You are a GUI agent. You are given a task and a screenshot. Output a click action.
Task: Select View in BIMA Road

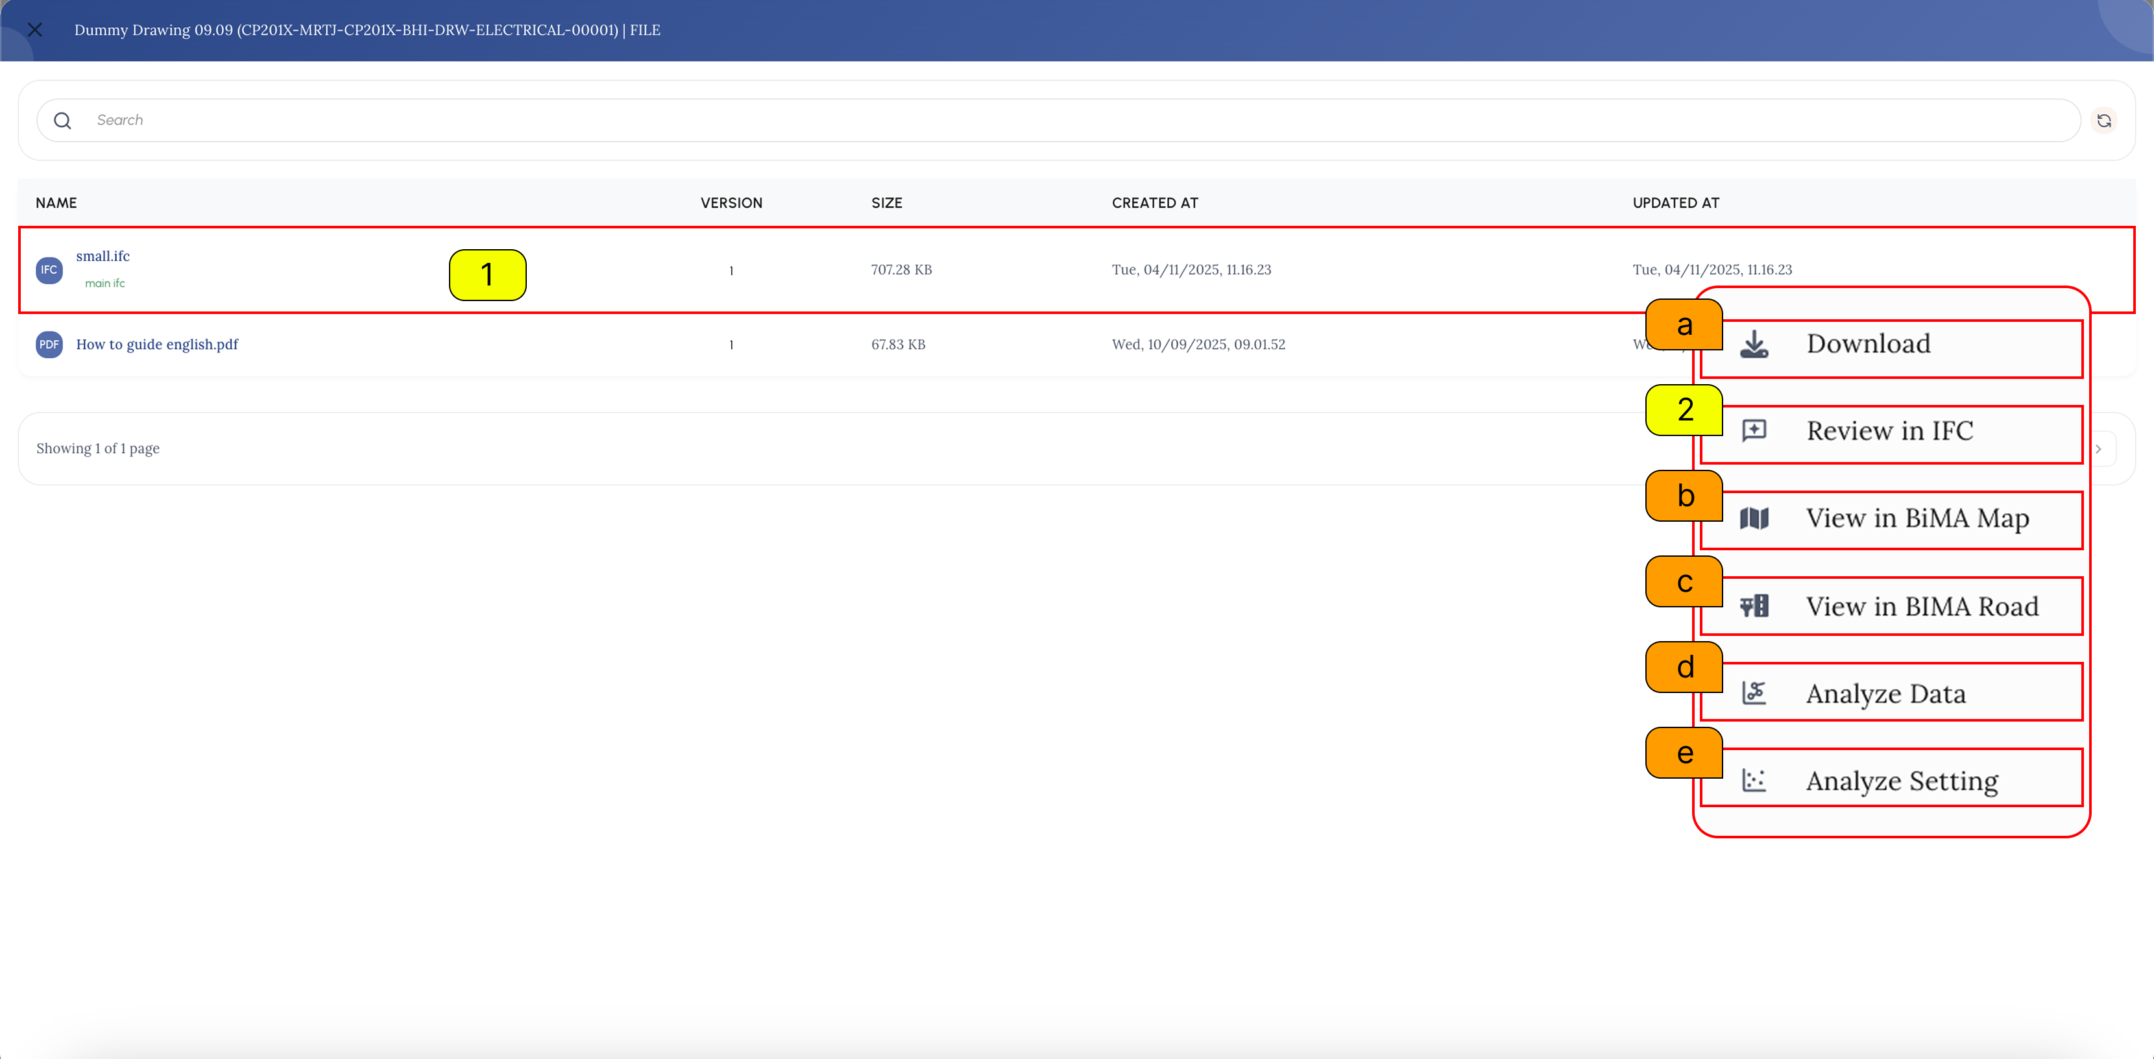pyautogui.click(x=1891, y=607)
